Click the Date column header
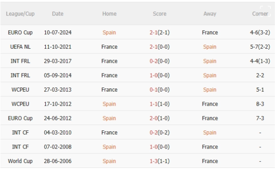The image size is (279, 172). 58,14
